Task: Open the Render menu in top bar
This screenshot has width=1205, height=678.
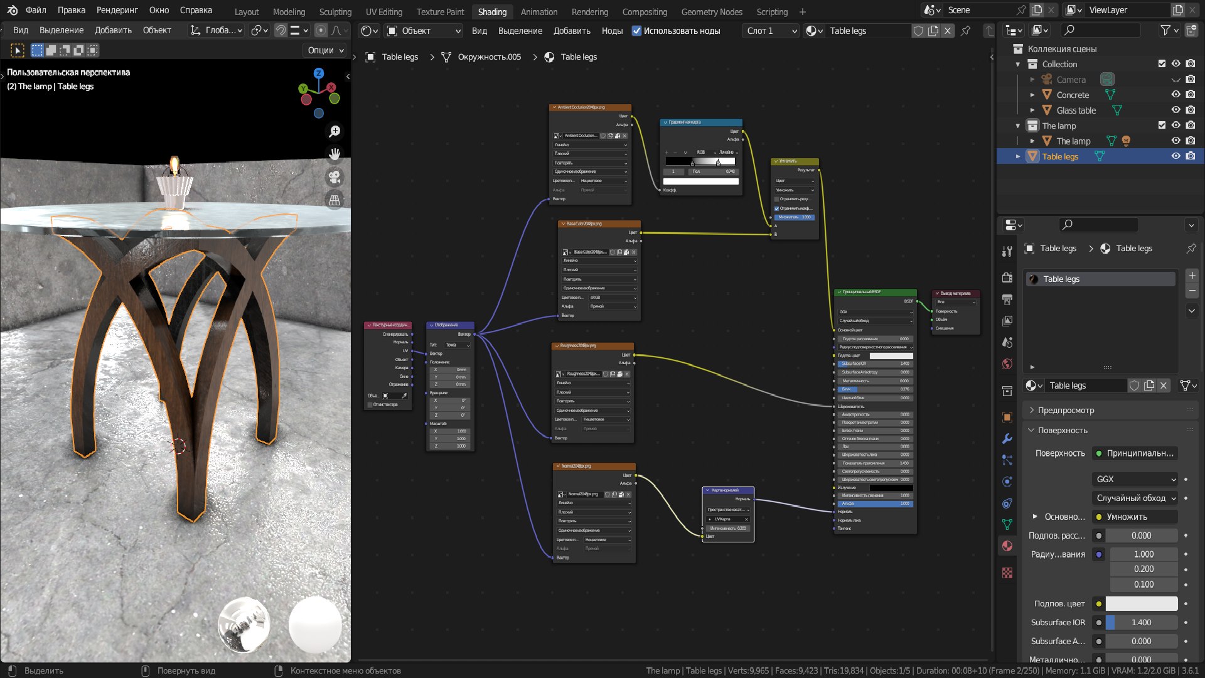Action: point(117,10)
